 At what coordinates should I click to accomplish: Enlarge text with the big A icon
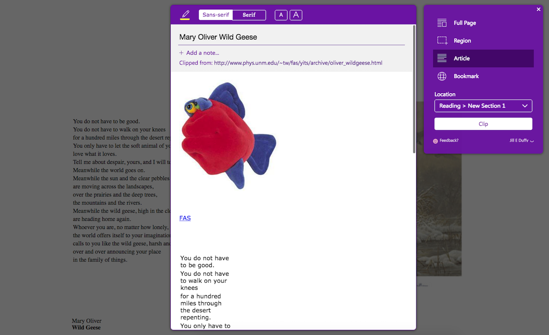tap(296, 15)
